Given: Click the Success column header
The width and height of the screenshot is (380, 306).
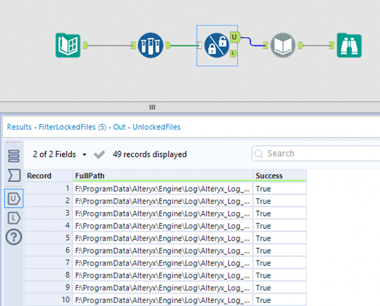Looking at the screenshot, I should point(280,175).
